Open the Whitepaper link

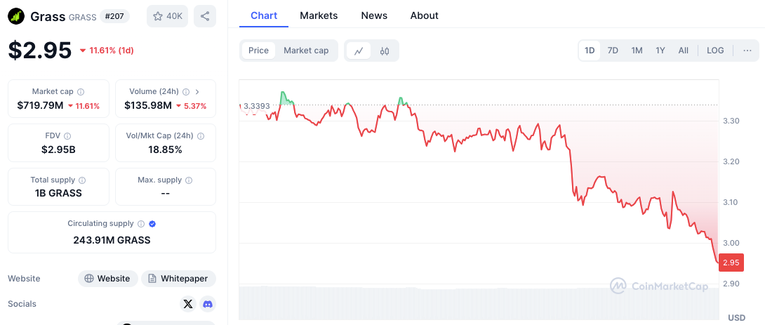178,279
